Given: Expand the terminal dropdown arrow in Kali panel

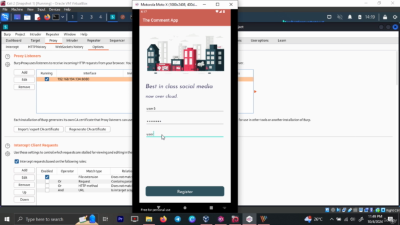Looking at the screenshot, I should coord(62,17).
